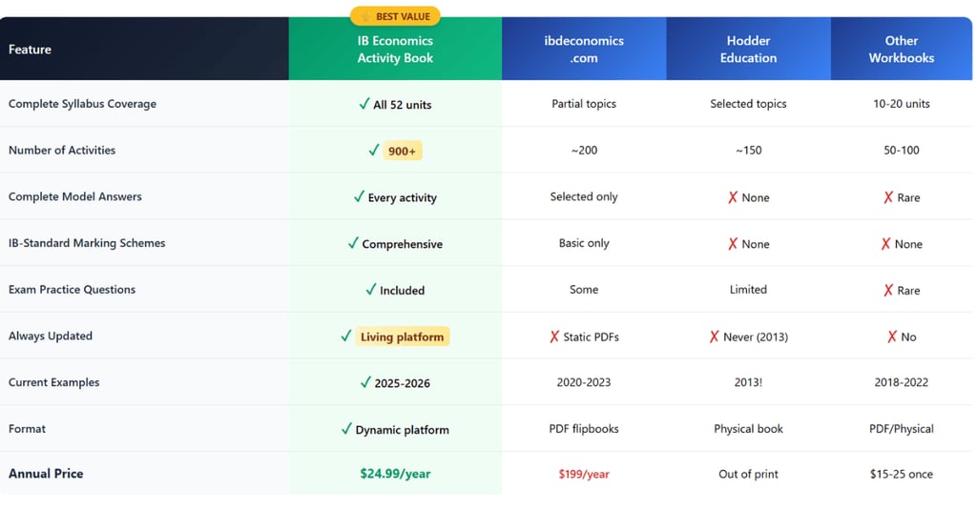The height and width of the screenshot is (510, 977).
Task: Click checkmark next to Living platform
Action: [x=346, y=337]
